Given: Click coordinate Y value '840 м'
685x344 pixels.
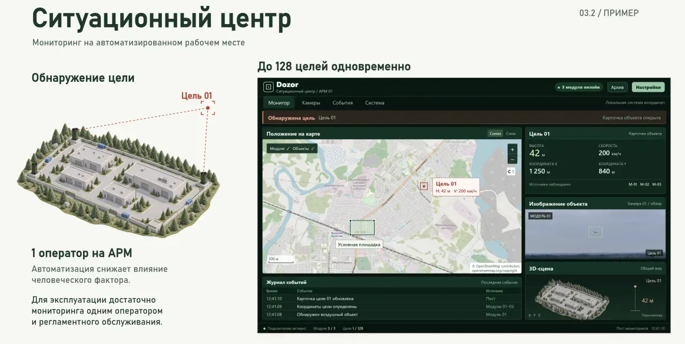Looking at the screenshot, I should (606, 171).
